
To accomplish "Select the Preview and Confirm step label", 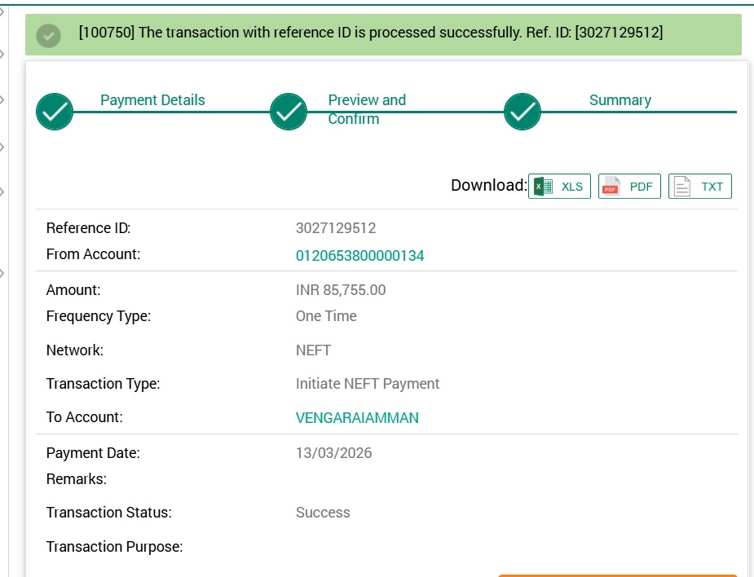I will pyautogui.click(x=366, y=109).
